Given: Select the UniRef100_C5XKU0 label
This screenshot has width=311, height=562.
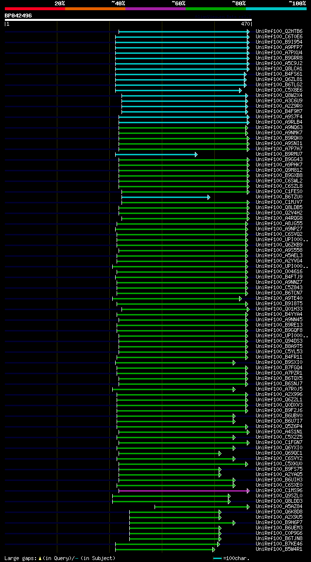Looking at the screenshot, I should pyautogui.click(x=279, y=464).
